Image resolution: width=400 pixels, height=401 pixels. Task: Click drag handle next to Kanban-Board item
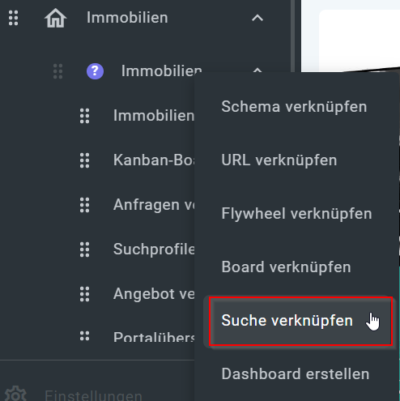click(84, 160)
